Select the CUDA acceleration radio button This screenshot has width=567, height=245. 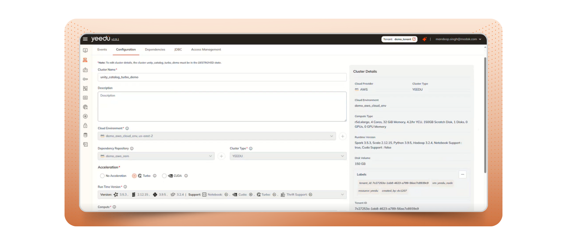164,176
